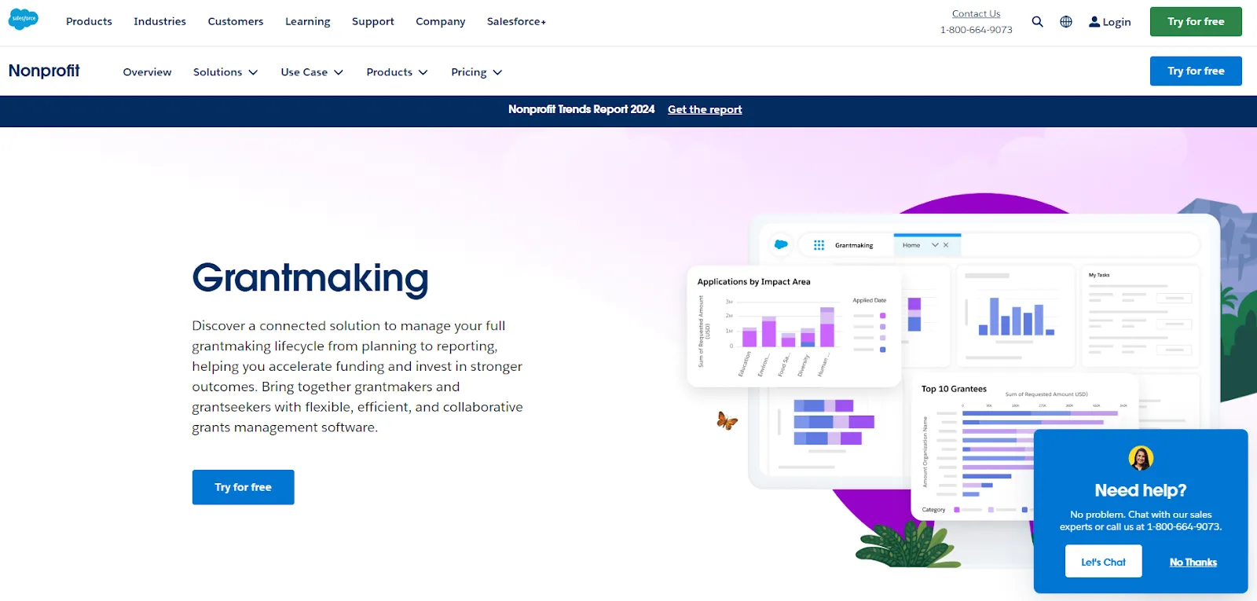The width and height of the screenshot is (1257, 601).
Task: Click the chat agent avatar
Action: point(1141,458)
